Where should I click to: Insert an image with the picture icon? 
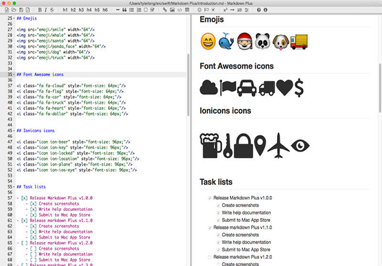coord(172,10)
